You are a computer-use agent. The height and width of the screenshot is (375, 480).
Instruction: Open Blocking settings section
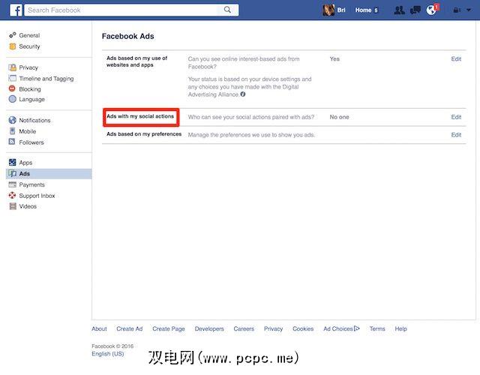click(30, 89)
